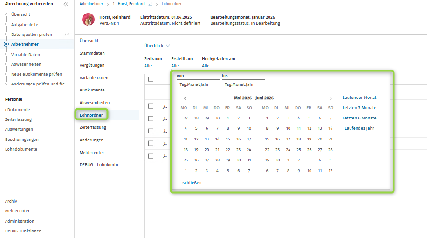Click the von date input field
427x238 pixels.
198,84
